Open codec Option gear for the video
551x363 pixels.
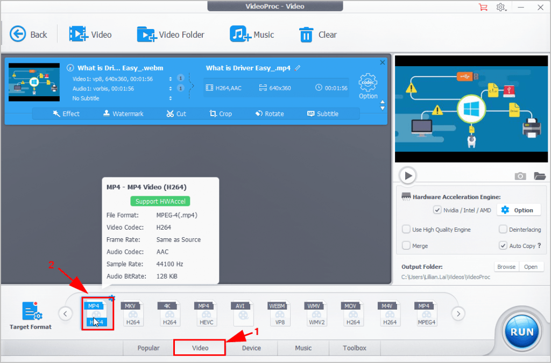(x=368, y=86)
